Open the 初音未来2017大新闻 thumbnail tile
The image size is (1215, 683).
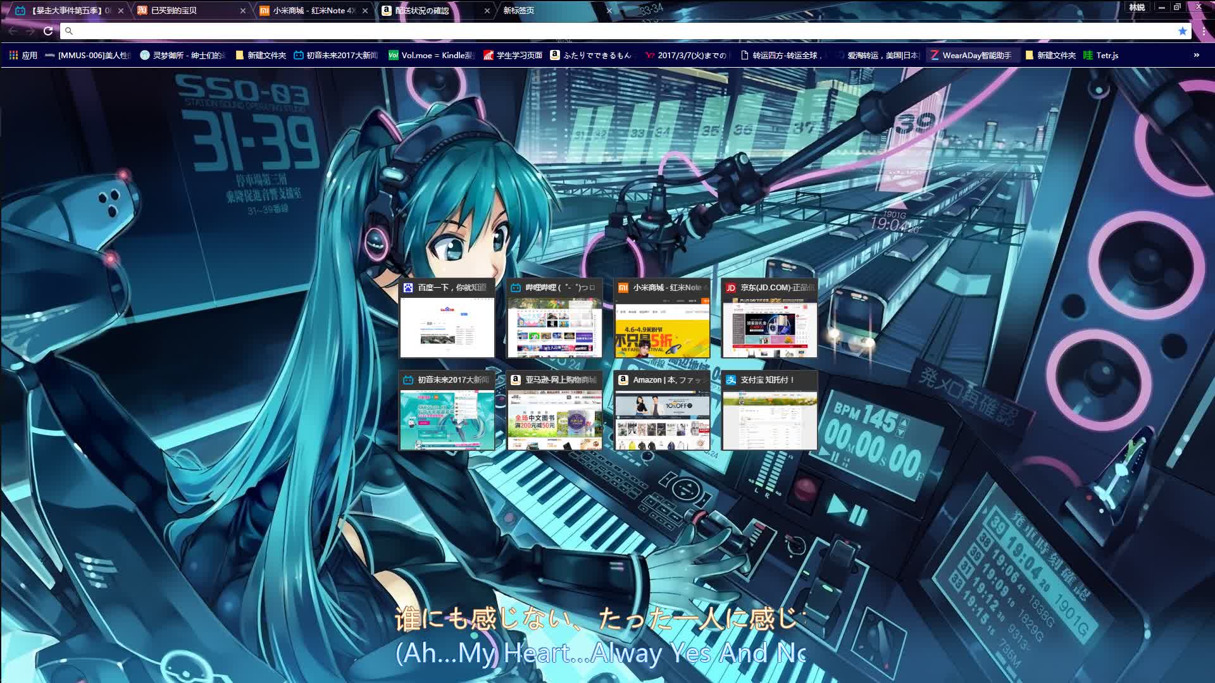[447, 410]
